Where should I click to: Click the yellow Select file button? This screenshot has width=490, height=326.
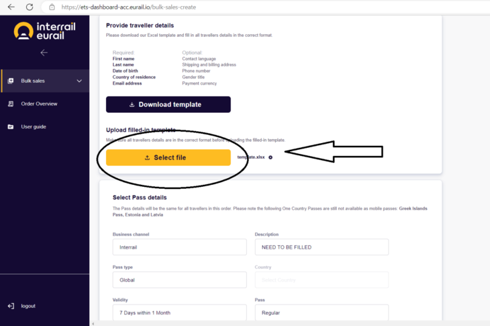point(168,157)
